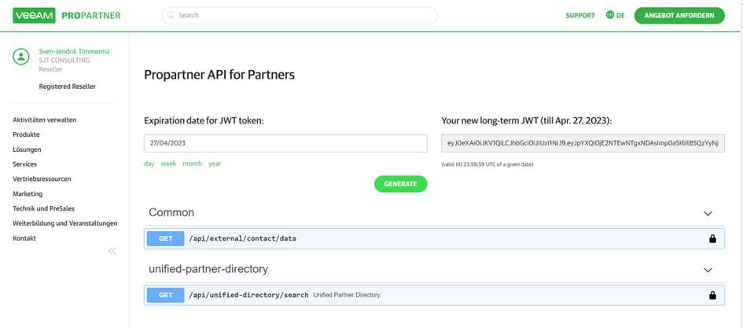
Task: Click the search magnifier icon
Action: pyautogui.click(x=171, y=15)
